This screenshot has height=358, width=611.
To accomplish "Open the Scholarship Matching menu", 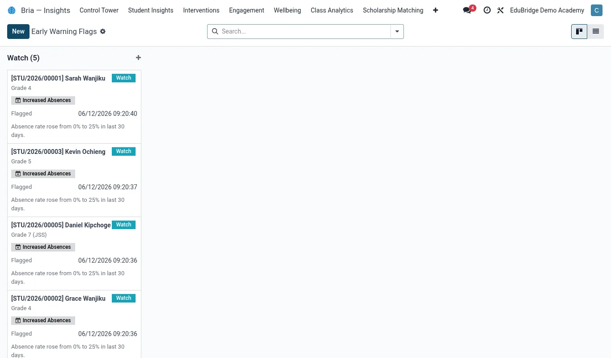I will coord(393,10).
